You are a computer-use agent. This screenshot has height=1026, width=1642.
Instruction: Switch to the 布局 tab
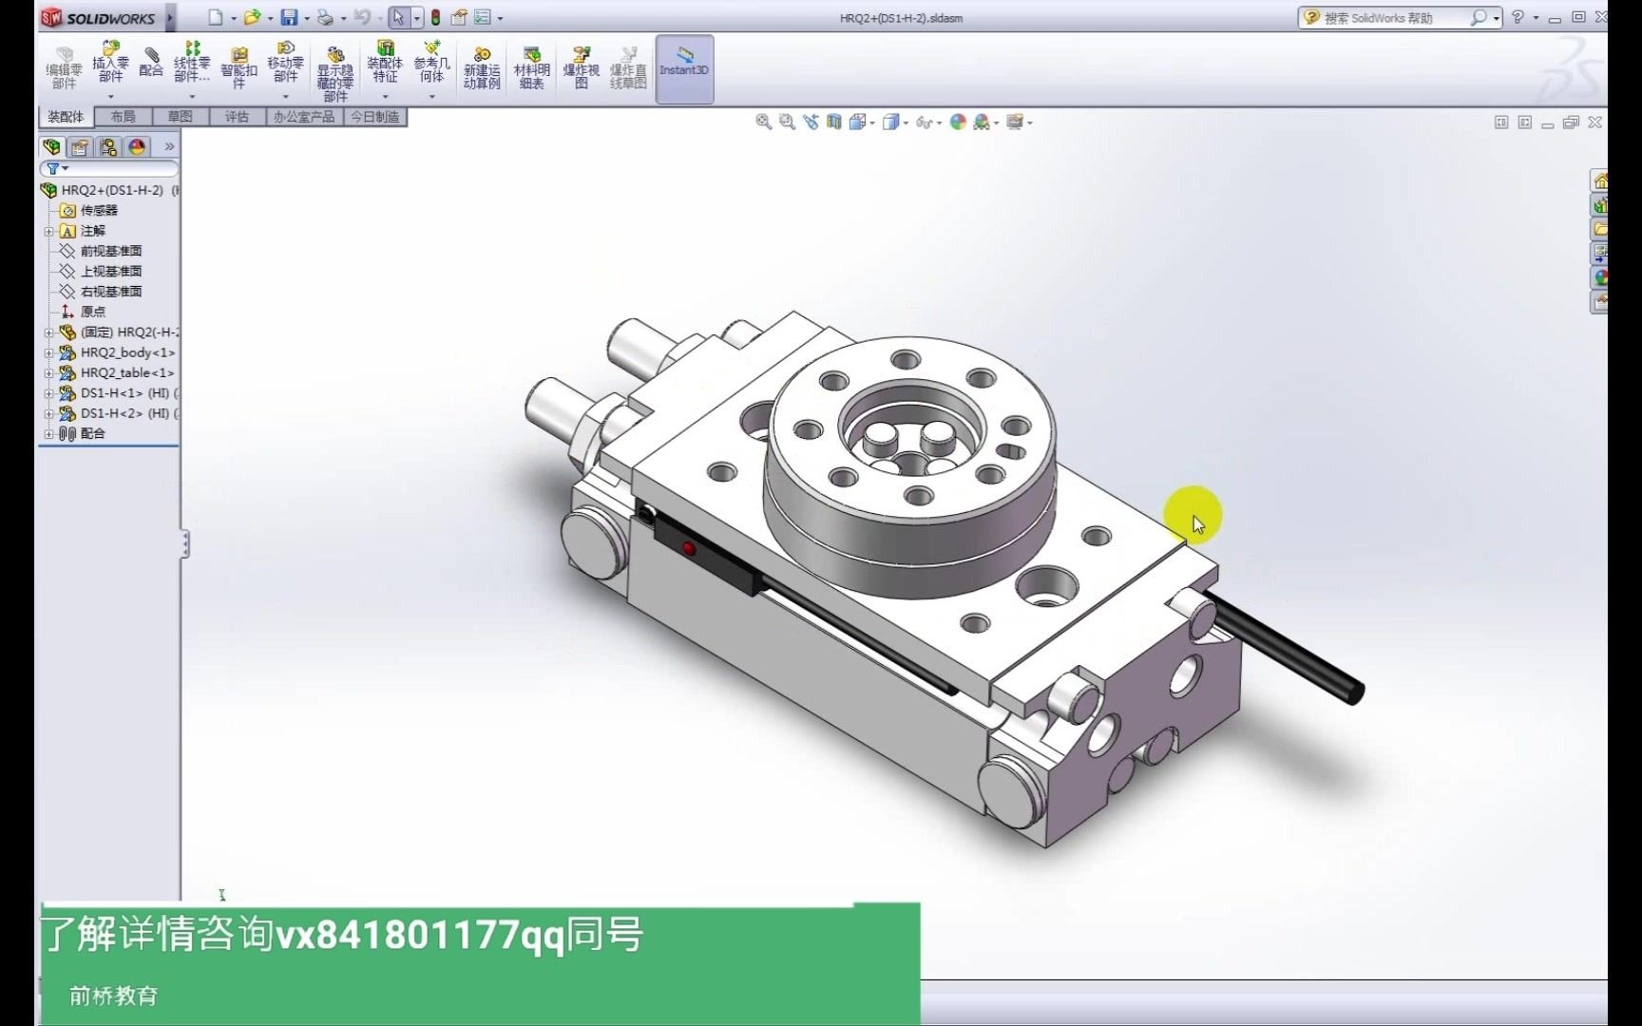point(123,117)
